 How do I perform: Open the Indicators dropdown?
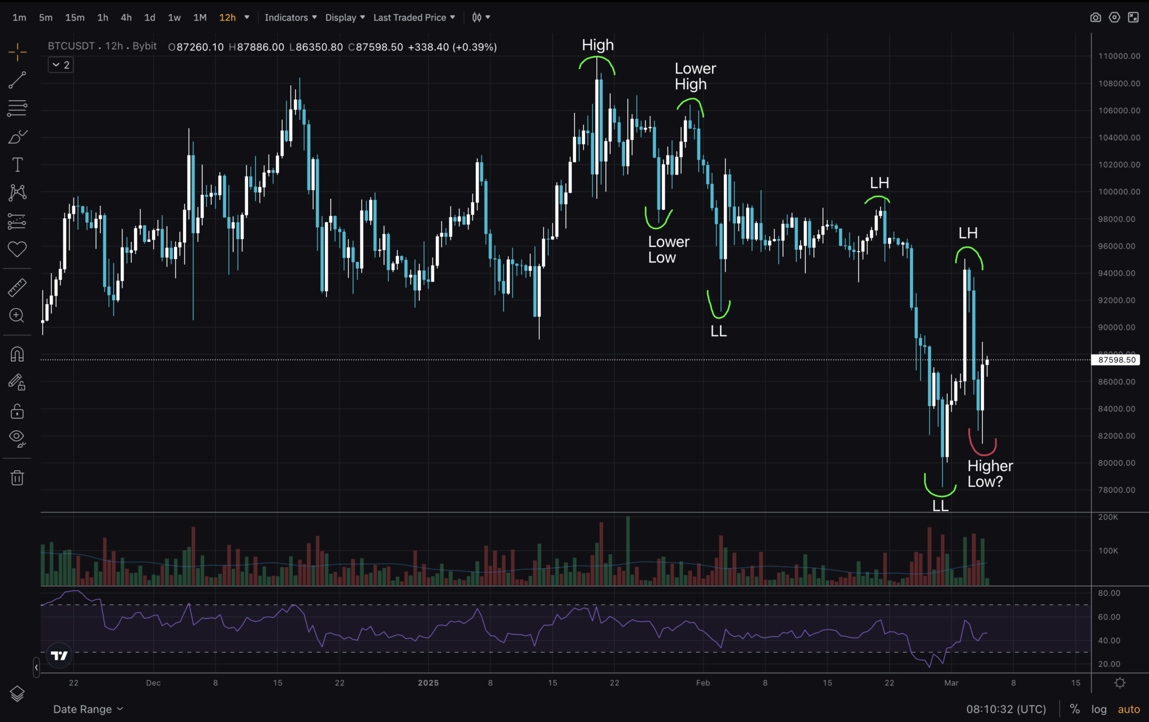coord(291,17)
